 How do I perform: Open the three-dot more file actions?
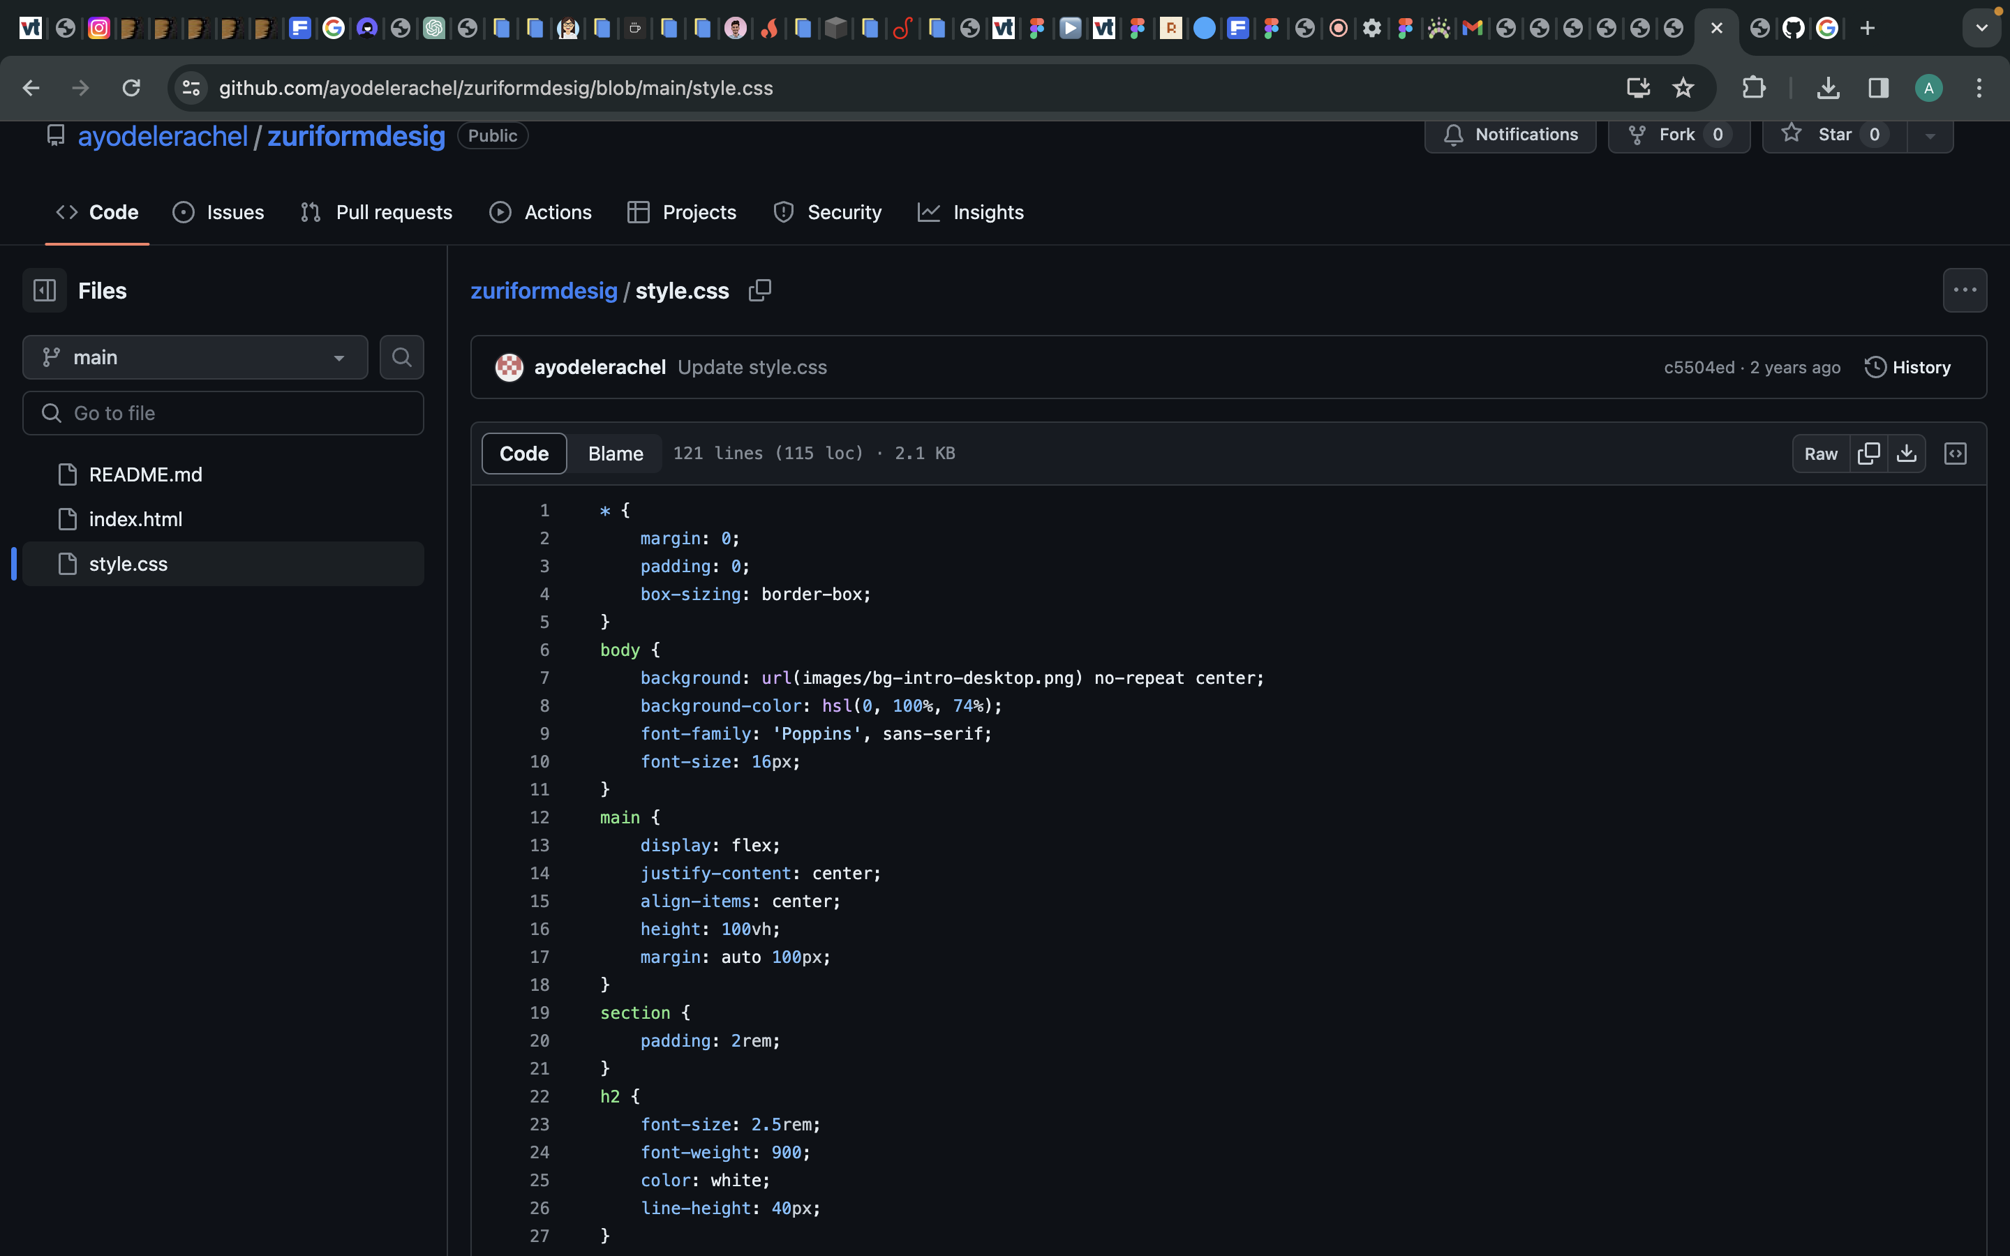(x=1965, y=290)
